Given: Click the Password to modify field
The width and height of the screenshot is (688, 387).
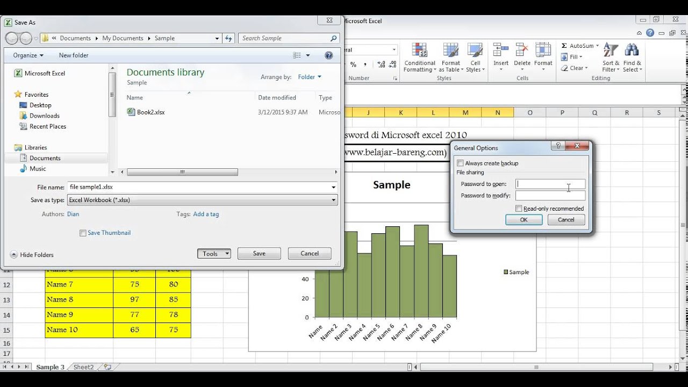Looking at the screenshot, I should click(550, 196).
